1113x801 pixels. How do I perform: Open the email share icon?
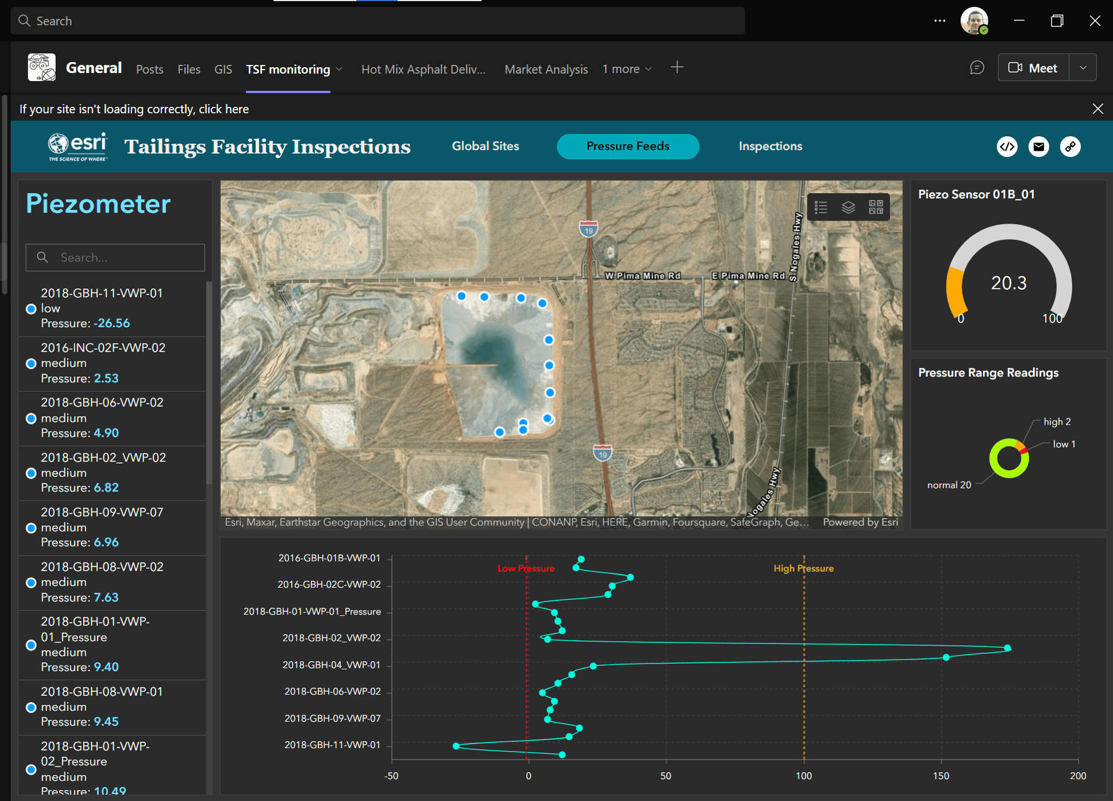(1038, 147)
